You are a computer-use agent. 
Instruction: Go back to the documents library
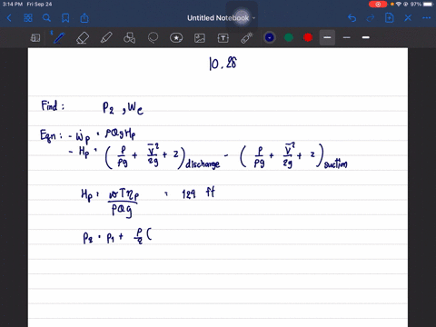click(9, 18)
